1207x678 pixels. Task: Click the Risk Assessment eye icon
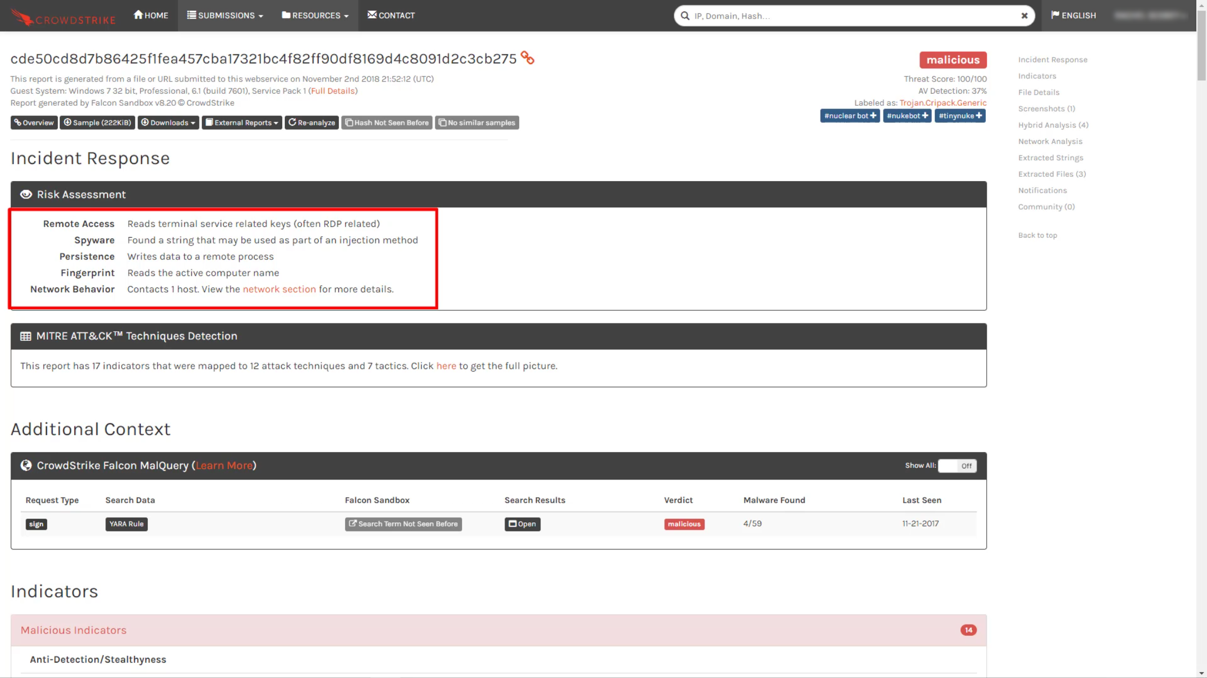(26, 194)
